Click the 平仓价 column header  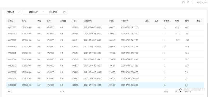(x=111, y=21)
